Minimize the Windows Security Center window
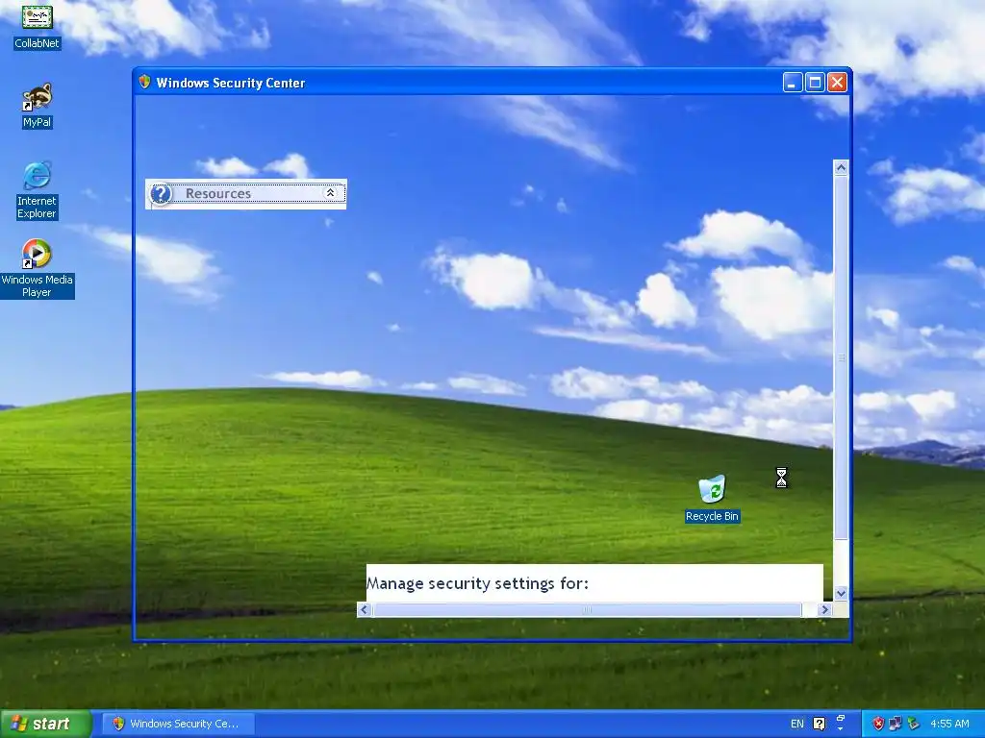The width and height of the screenshot is (985, 738). (793, 83)
